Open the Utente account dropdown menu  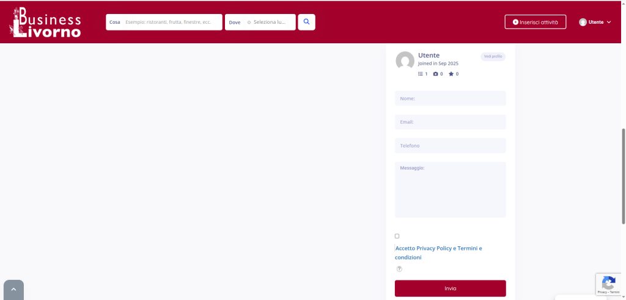[x=595, y=22]
